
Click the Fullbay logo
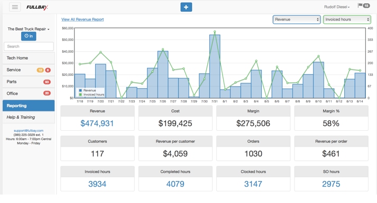coord(37,7)
